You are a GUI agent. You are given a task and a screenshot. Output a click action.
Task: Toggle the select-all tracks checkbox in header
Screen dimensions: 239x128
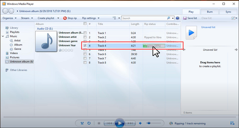[x=85, y=24]
